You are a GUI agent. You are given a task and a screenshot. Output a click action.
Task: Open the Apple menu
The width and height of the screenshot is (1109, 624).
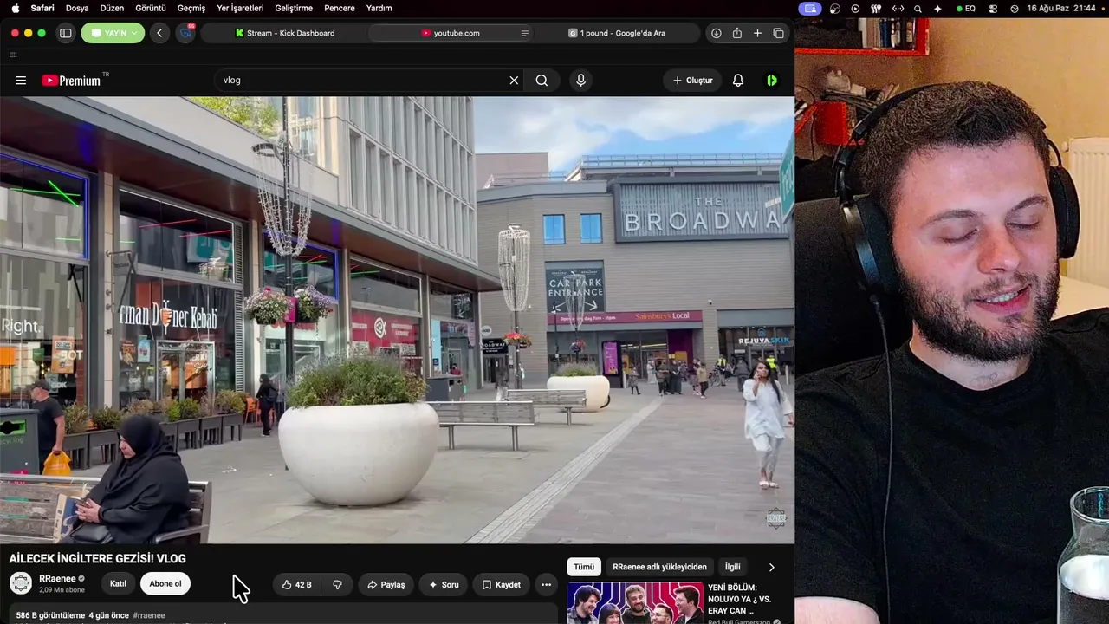point(15,8)
